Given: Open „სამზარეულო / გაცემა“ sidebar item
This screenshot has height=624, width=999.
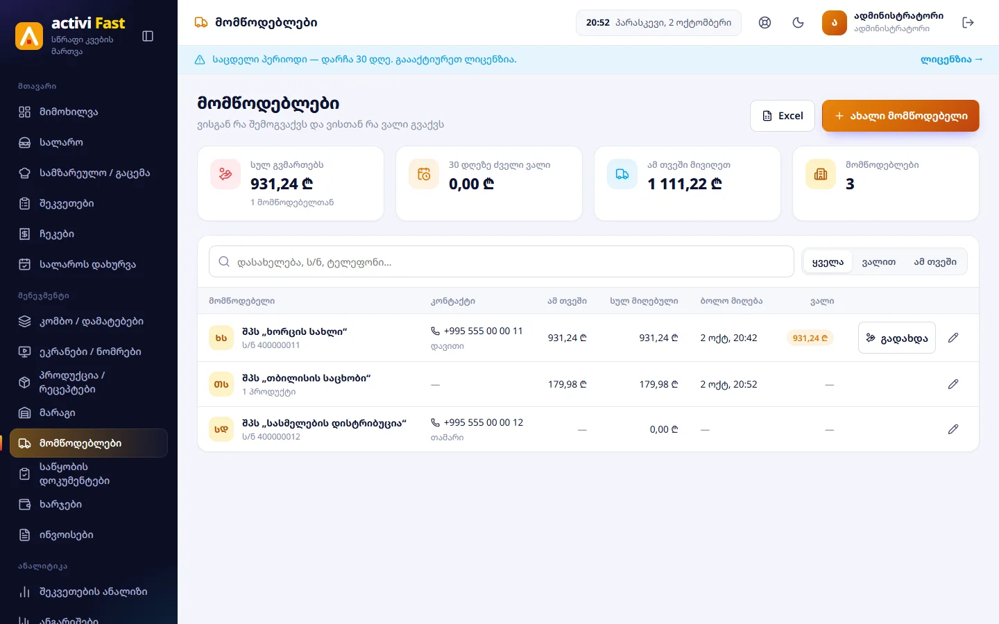Looking at the screenshot, I should pos(89,173).
